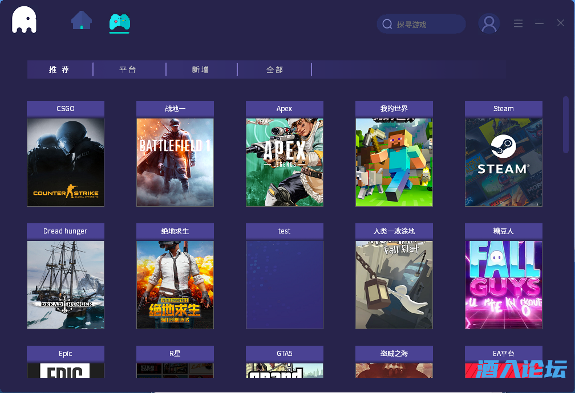Viewport: 575px width, 393px height.
Task: Open the GTA5 cover image
Action: [x=285, y=370]
